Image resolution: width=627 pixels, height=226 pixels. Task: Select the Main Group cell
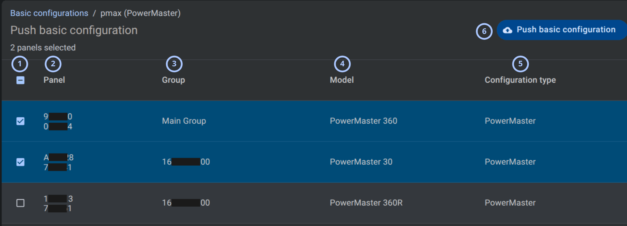pyautogui.click(x=184, y=121)
